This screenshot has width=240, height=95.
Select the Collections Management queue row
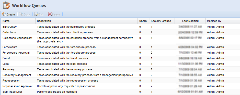tap(120, 40)
